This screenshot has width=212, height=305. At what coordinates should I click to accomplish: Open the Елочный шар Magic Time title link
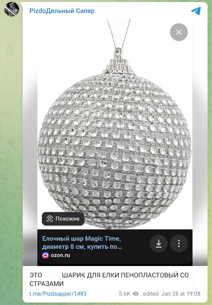tap(82, 242)
